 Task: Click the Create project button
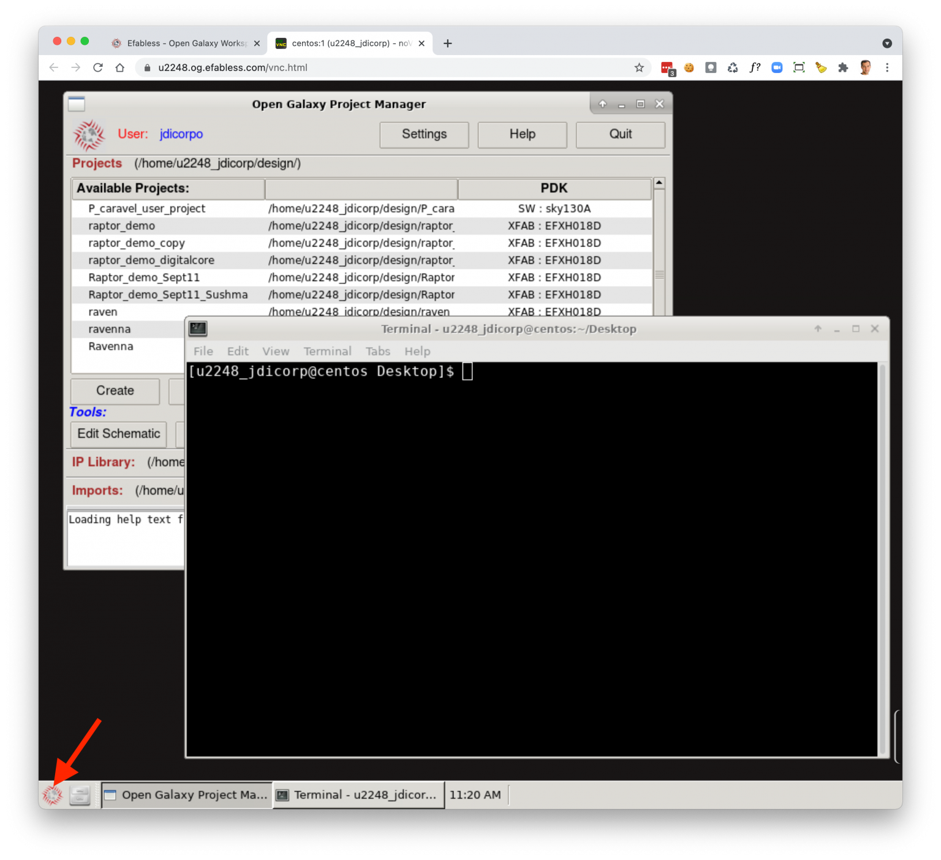[115, 391]
